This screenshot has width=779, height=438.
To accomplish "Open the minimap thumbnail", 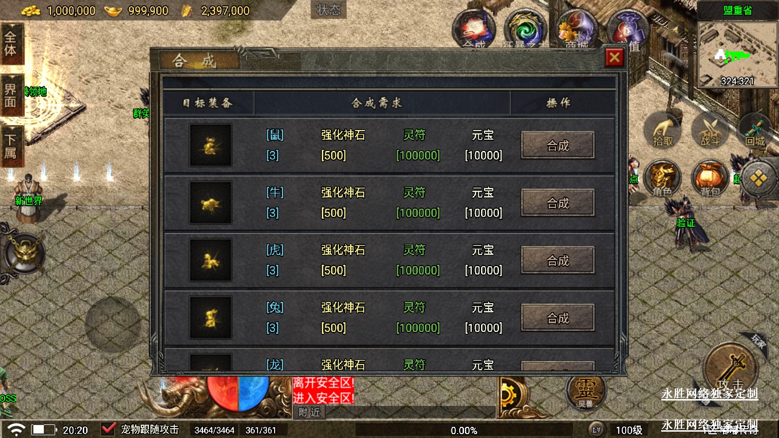I will [x=738, y=55].
